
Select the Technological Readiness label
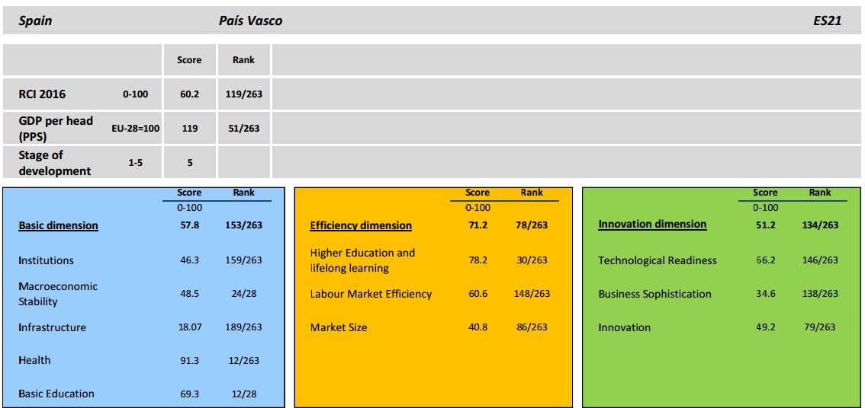657,260
